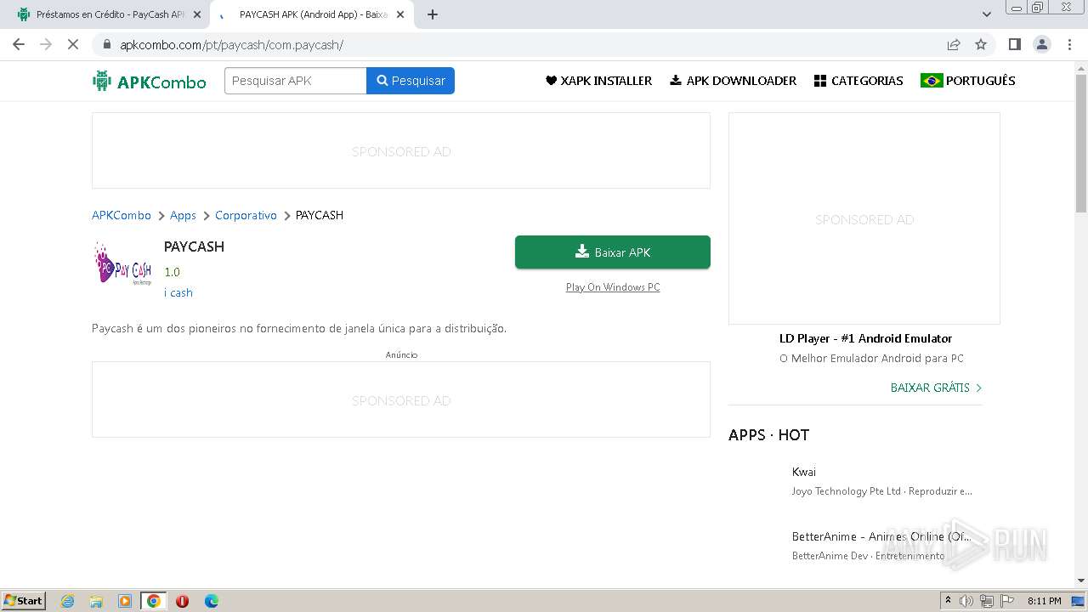Go to APKCombo breadcrumb link
Screen dimensions: 1088x612
[122, 215]
